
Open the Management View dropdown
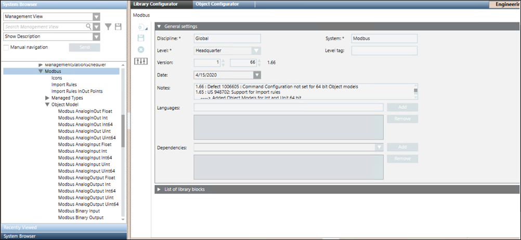tap(96, 16)
